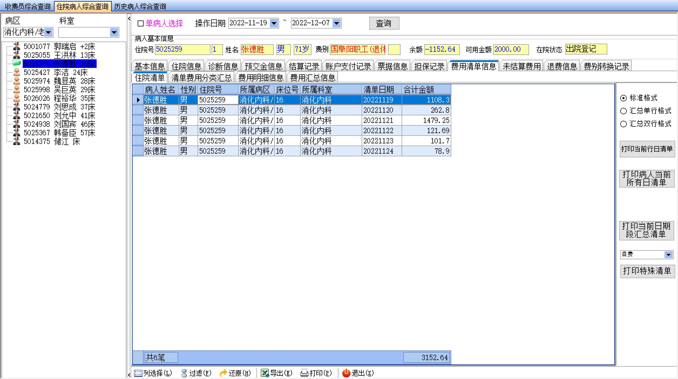Click the column select (列选择) list icon
The height and width of the screenshot is (379, 678).
tap(138, 373)
